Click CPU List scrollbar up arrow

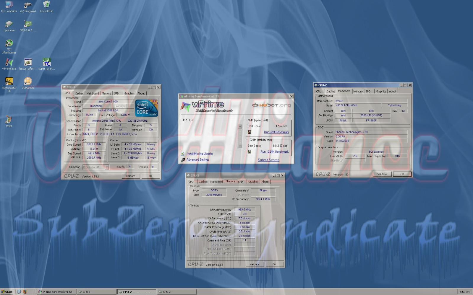(x=240, y=126)
